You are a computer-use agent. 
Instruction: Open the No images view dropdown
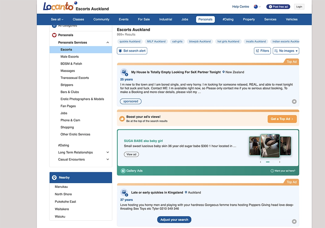coord(286,51)
